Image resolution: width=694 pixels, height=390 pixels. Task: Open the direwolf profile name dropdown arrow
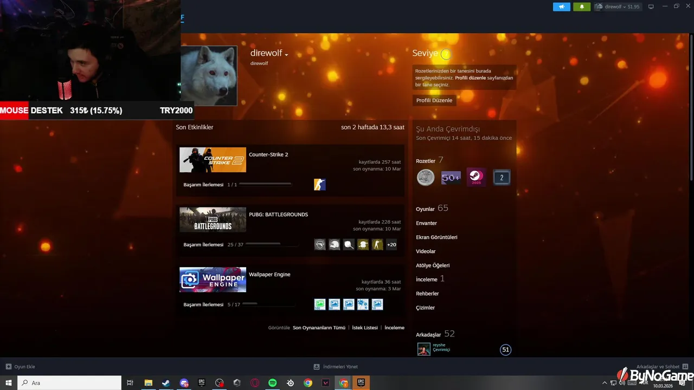(286, 54)
